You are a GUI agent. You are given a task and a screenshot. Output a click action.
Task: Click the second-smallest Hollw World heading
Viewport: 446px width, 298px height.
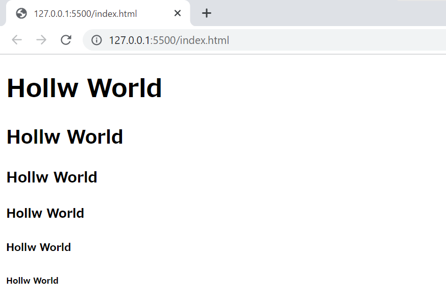(38, 247)
